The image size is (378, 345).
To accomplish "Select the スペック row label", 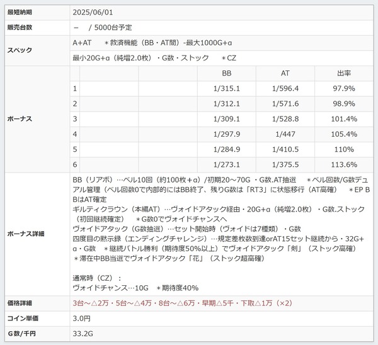I will [20, 50].
